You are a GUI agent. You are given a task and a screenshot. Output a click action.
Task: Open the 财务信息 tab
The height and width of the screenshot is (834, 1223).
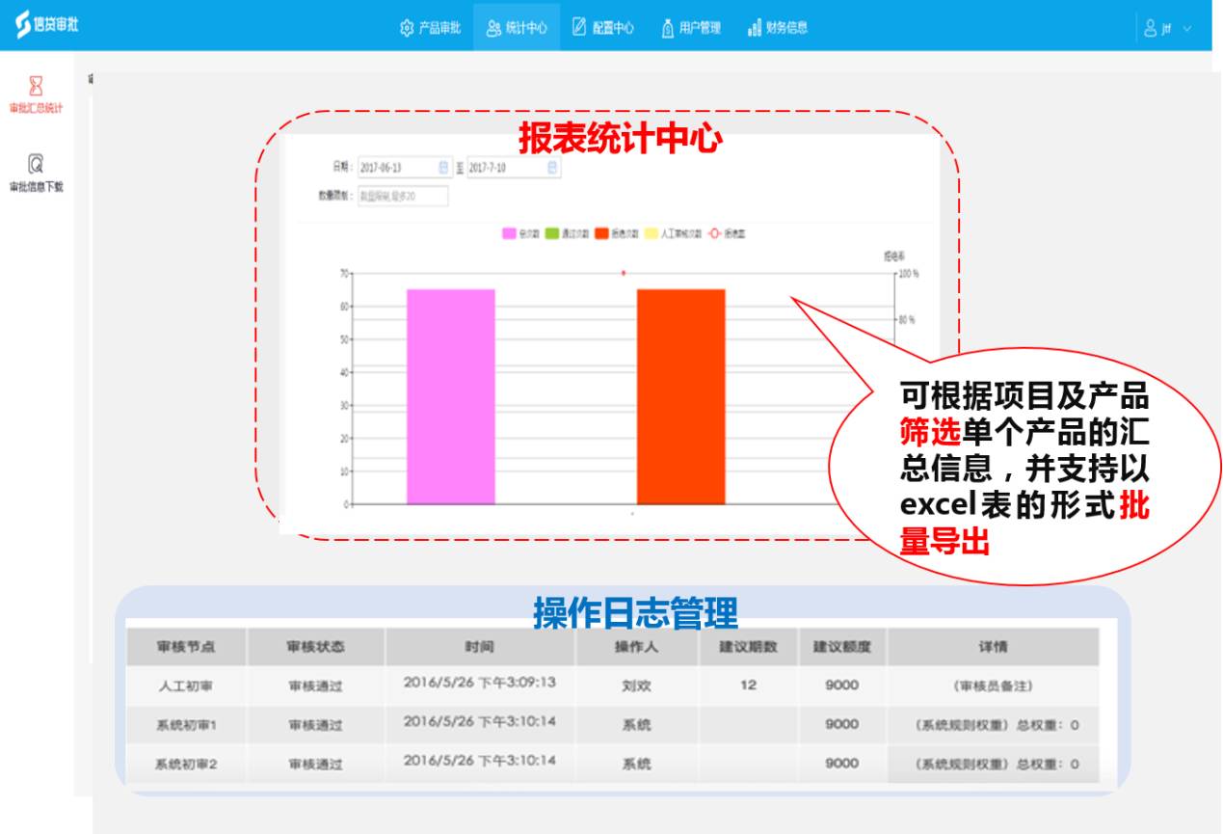pos(778,28)
